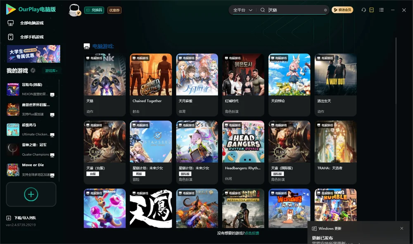413x244 pixels.
Task: Open the 天链 game card
Action: tap(104, 84)
